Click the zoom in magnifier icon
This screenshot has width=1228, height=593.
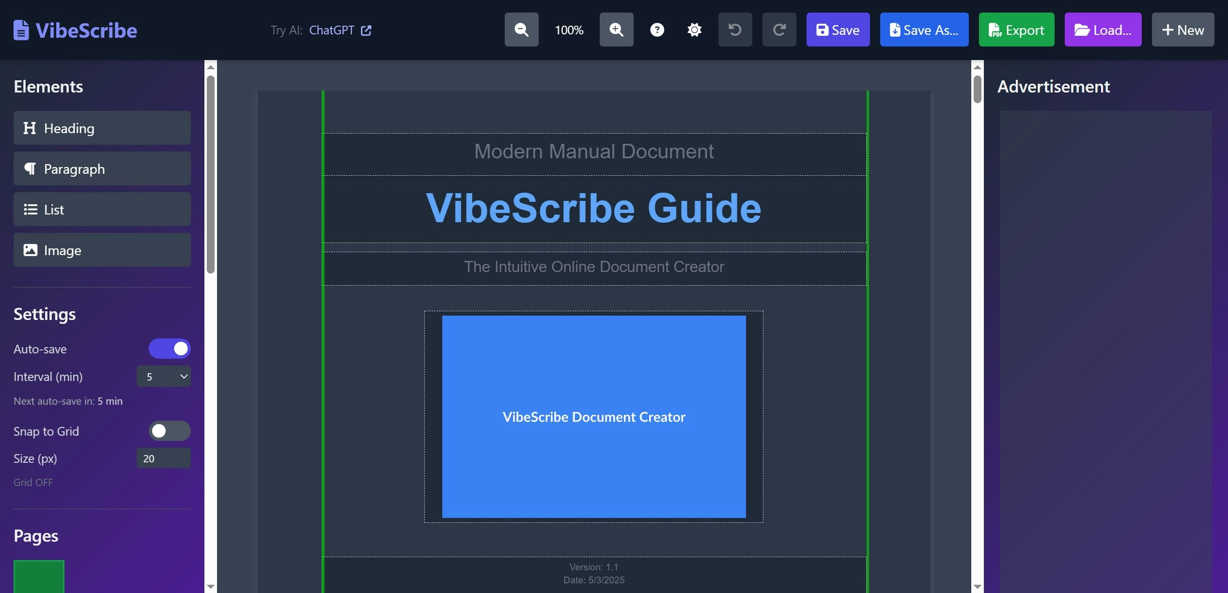pyautogui.click(x=616, y=30)
